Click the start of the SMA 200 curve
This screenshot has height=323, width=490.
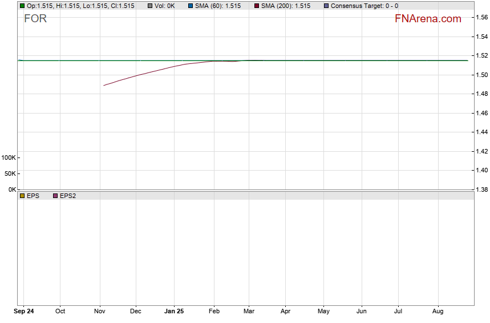click(104, 86)
